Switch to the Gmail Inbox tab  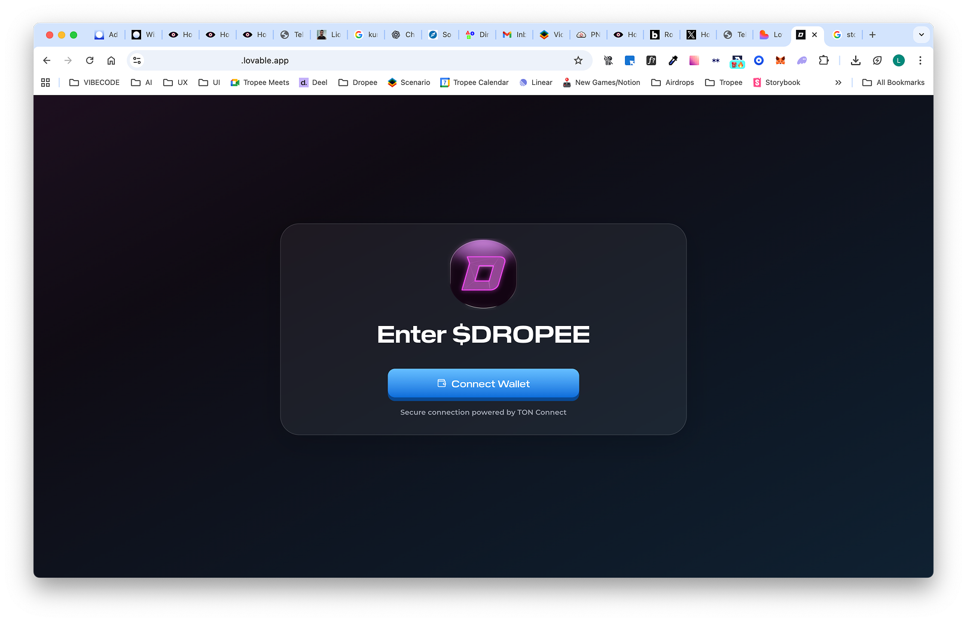tap(514, 35)
